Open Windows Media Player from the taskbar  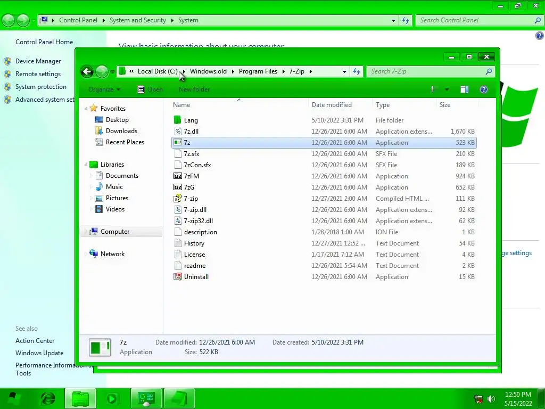pos(112,398)
